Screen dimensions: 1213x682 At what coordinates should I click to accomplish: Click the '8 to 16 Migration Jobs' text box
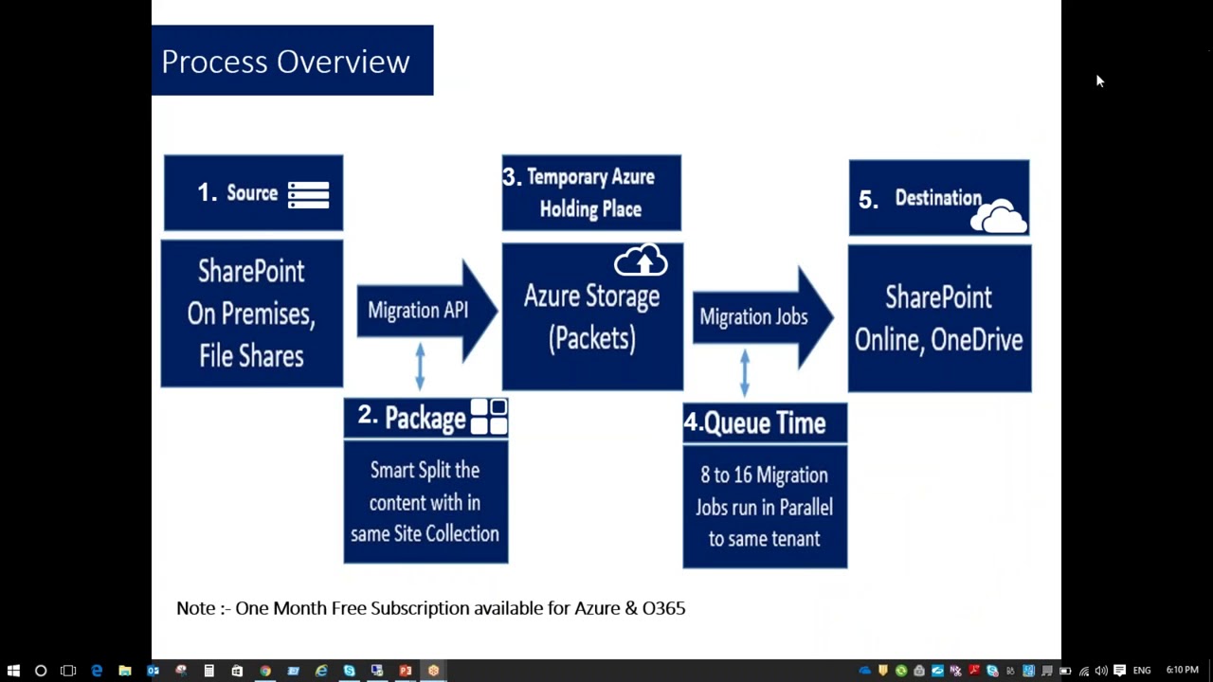[x=765, y=506]
